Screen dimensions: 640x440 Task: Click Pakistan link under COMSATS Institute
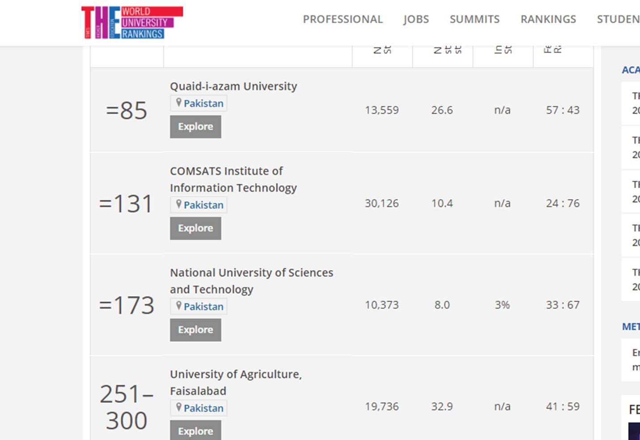[x=203, y=205]
